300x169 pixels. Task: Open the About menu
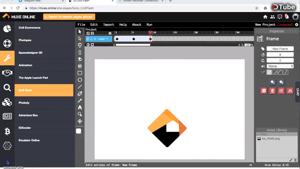tap(136, 25)
